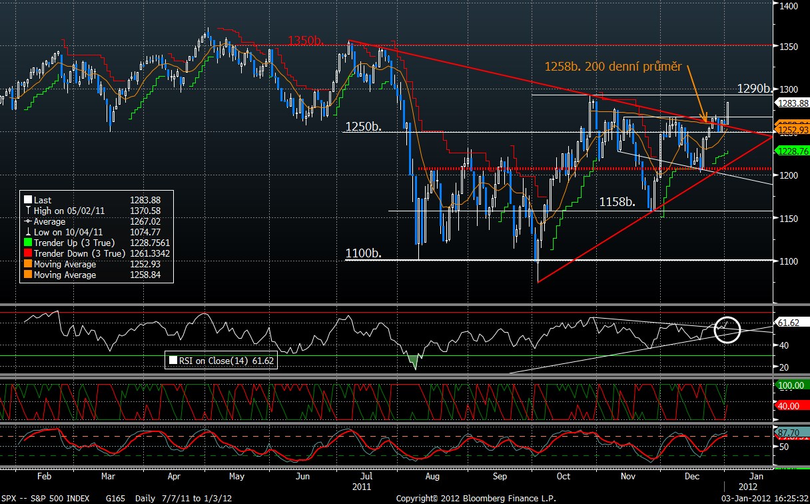Select the 'Low on 10/04/11' legend row
This screenshot has height=504, width=810.
pos(96,232)
